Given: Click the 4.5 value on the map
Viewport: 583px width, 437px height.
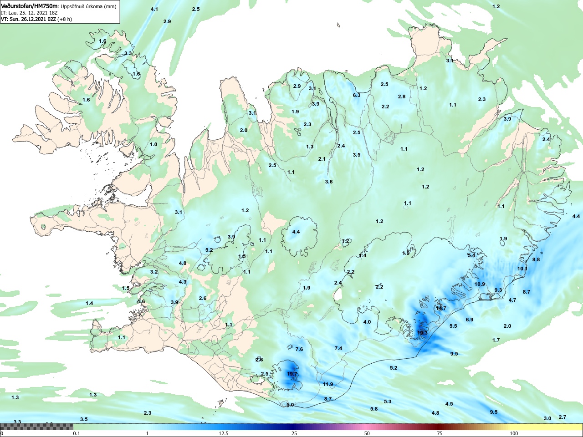Looking at the screenshot, I should [449, 404].
